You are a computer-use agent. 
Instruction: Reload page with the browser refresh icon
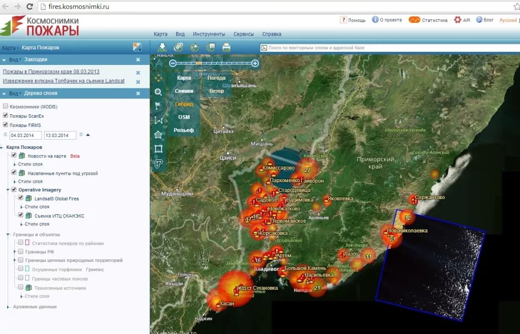tap(29, 6)
